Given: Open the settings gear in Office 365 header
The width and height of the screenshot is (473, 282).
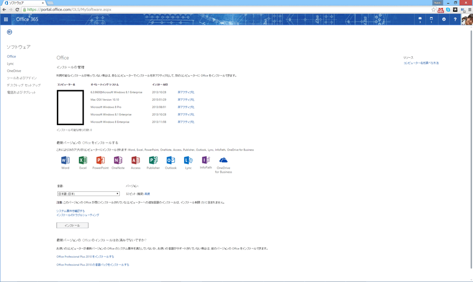Looking at the screenshot, I should [x=444, y=19].
